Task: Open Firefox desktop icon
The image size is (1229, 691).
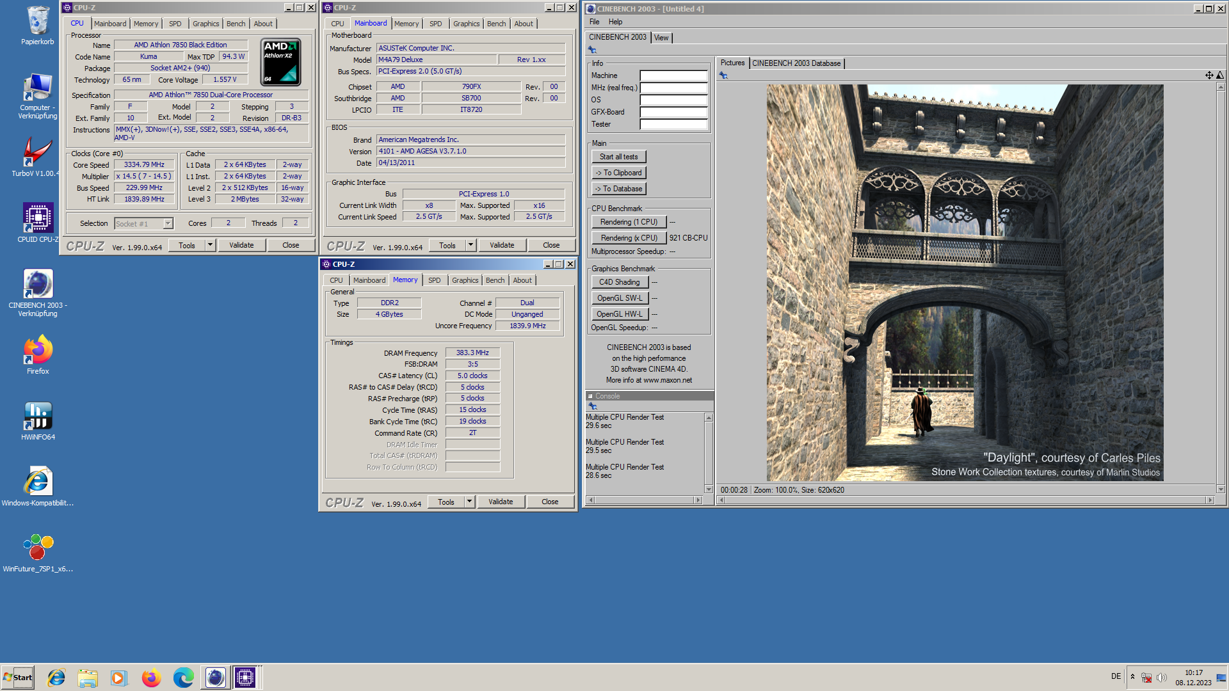Action: tap(38, 354)
